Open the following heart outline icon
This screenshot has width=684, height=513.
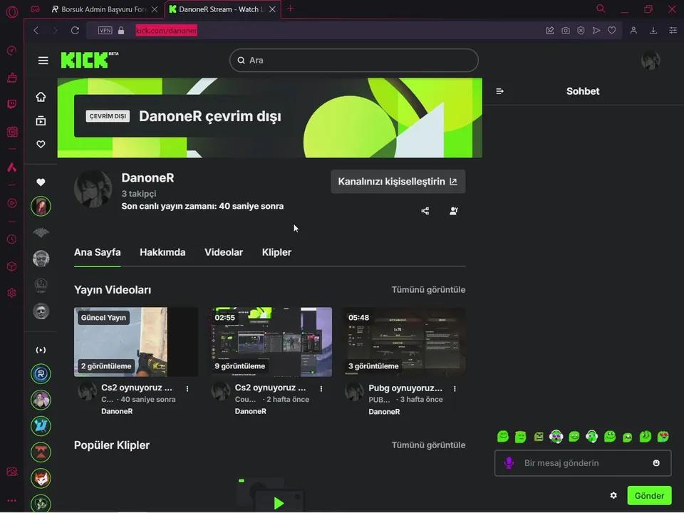point(41,144)
